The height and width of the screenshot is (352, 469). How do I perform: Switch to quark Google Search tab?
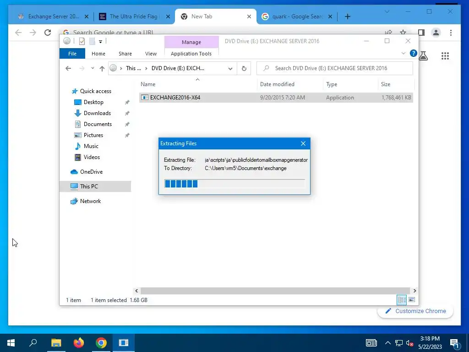click(x=297, y=16)
